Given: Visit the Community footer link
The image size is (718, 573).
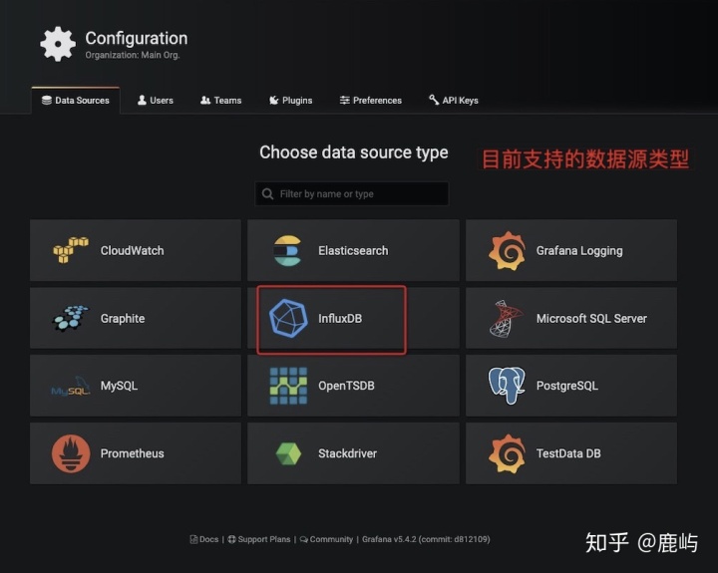Looking at the screenshot, I should (x=326, y=539).
